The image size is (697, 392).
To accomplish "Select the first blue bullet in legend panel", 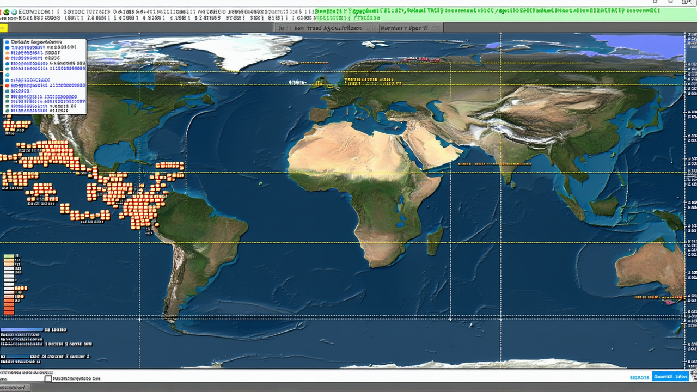I will 7,42.
